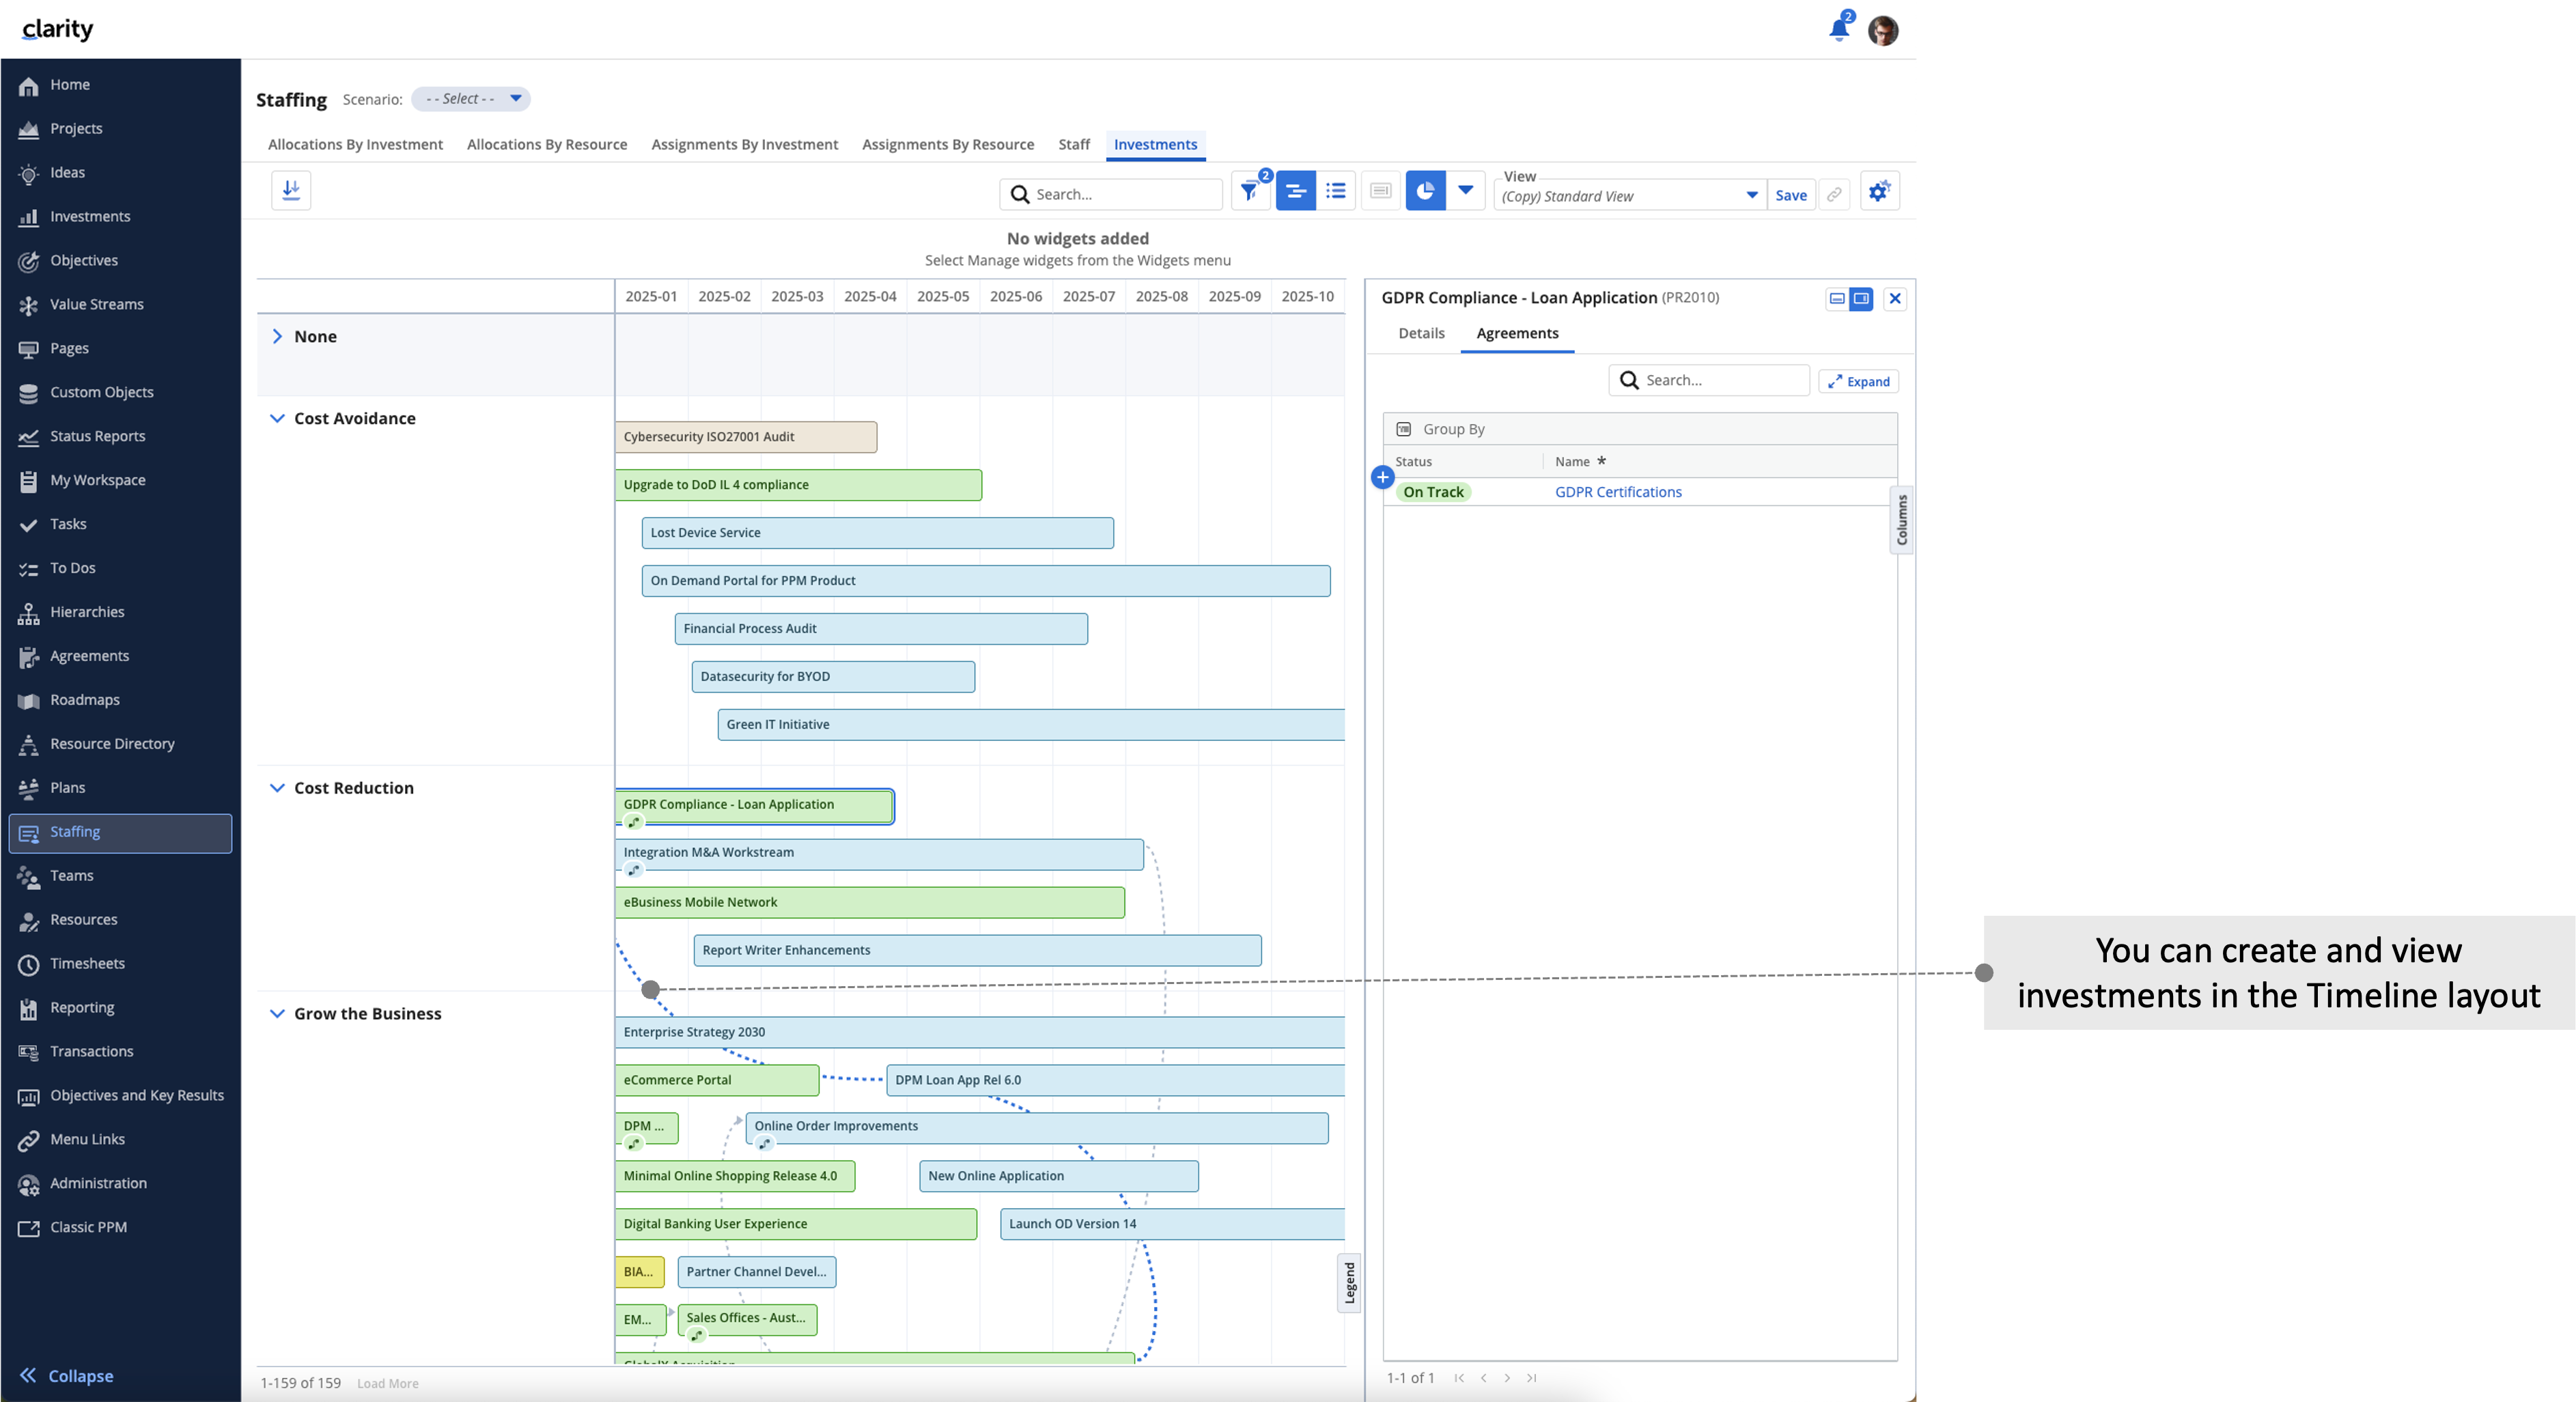Open Resource Directory in the sidebar

pos(112,744)
